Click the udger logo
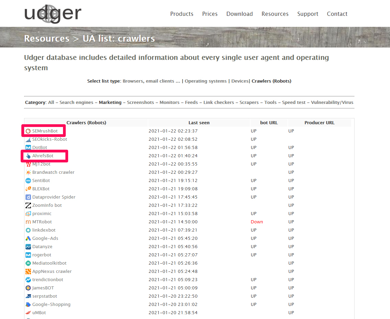 tap(53, 13)
